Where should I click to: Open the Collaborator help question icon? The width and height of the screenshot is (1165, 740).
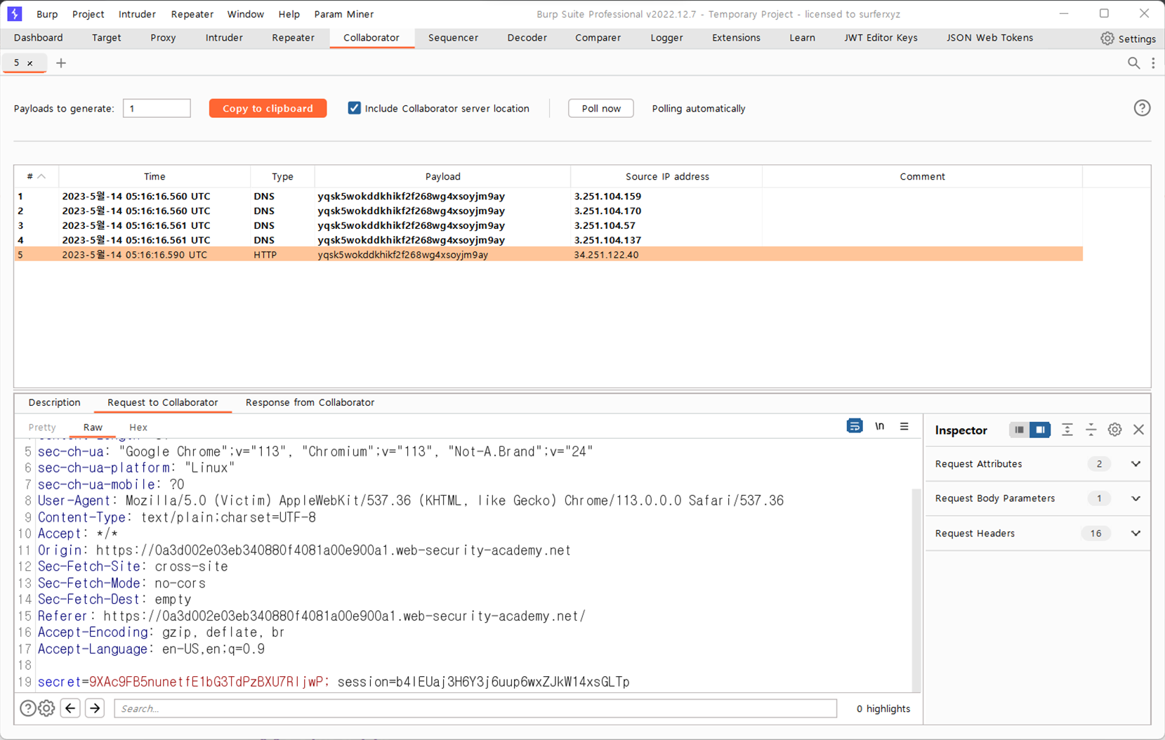point(1142,108)
